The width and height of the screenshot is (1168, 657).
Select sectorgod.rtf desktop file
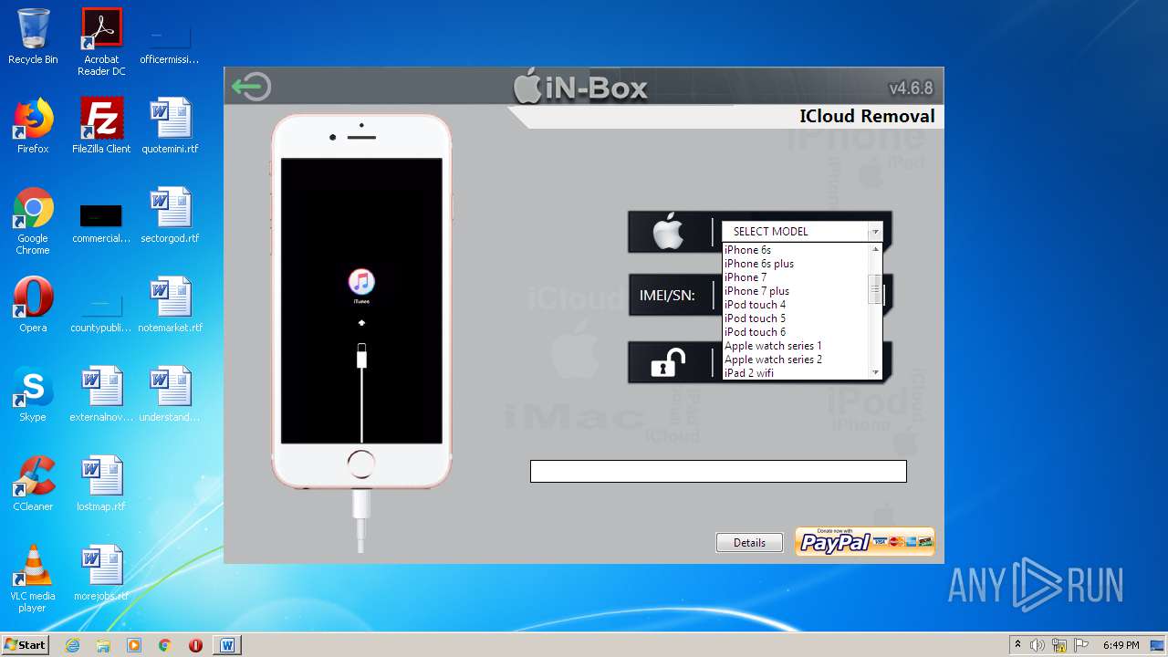(171, 215)
